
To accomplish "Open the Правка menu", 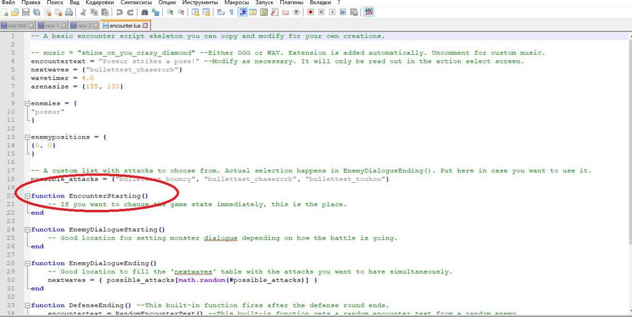I will (31, 2).
